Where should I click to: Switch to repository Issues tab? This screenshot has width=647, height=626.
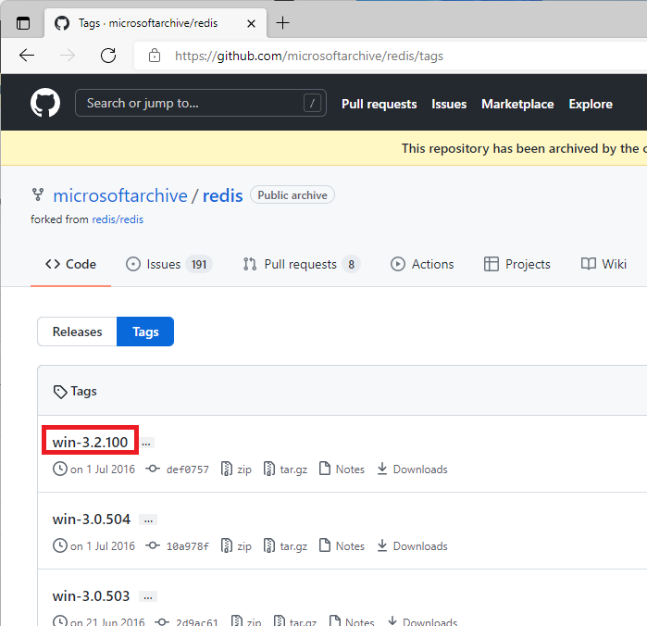point(168,264)
